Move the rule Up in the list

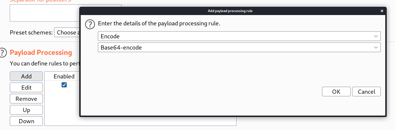click(x=26, y=110)
